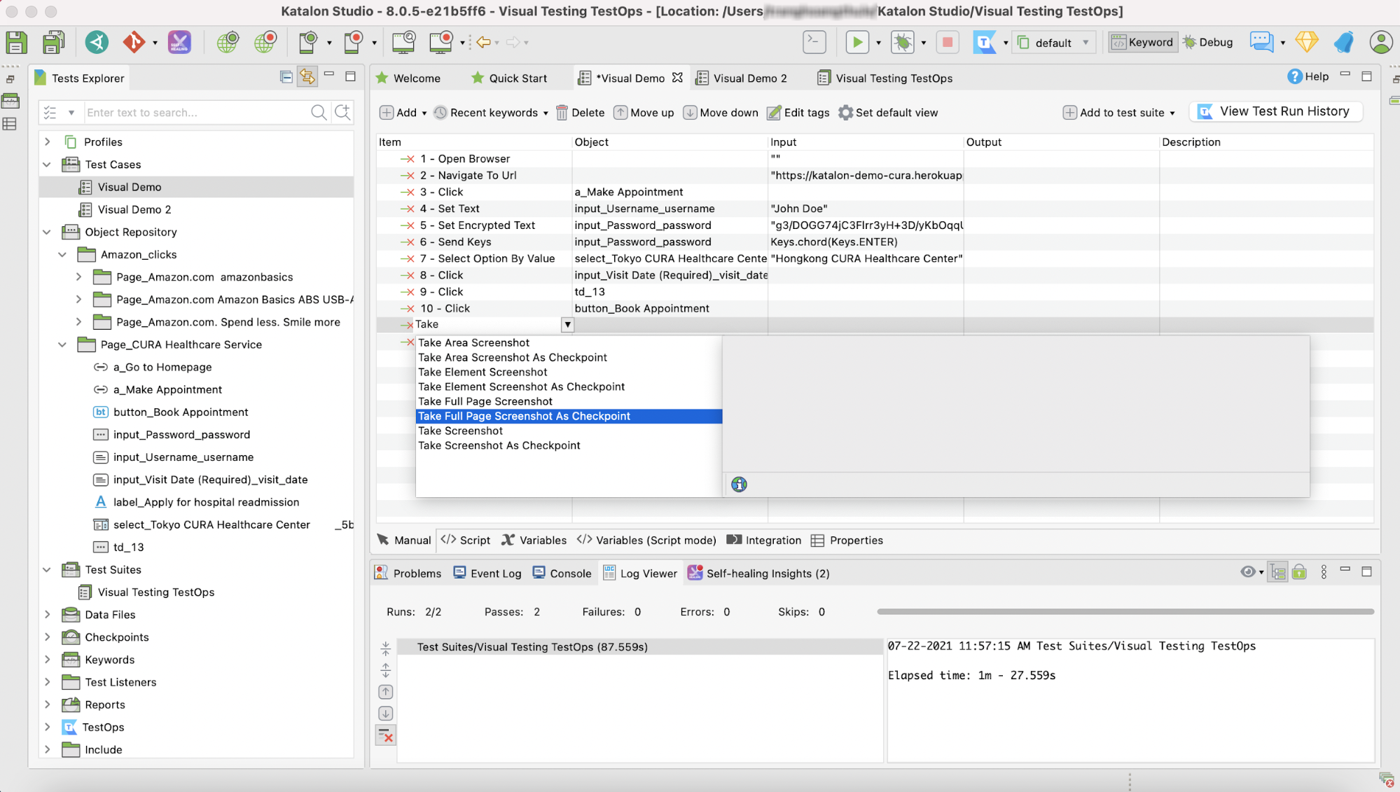Open the user account icon

click(1380, 42)
